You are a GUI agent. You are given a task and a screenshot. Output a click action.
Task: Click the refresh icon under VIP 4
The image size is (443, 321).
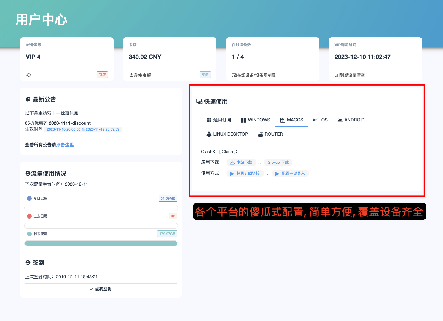coord(28,75)
